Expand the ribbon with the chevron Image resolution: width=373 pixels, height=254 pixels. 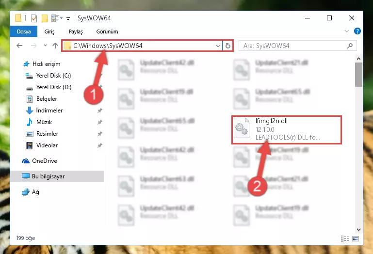pos(347,31)
